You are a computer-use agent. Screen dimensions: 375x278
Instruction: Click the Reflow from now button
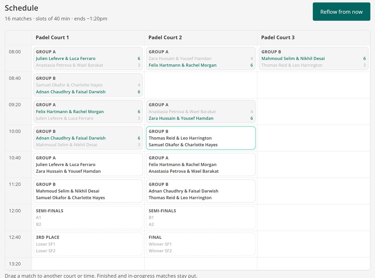coord(341,12)
